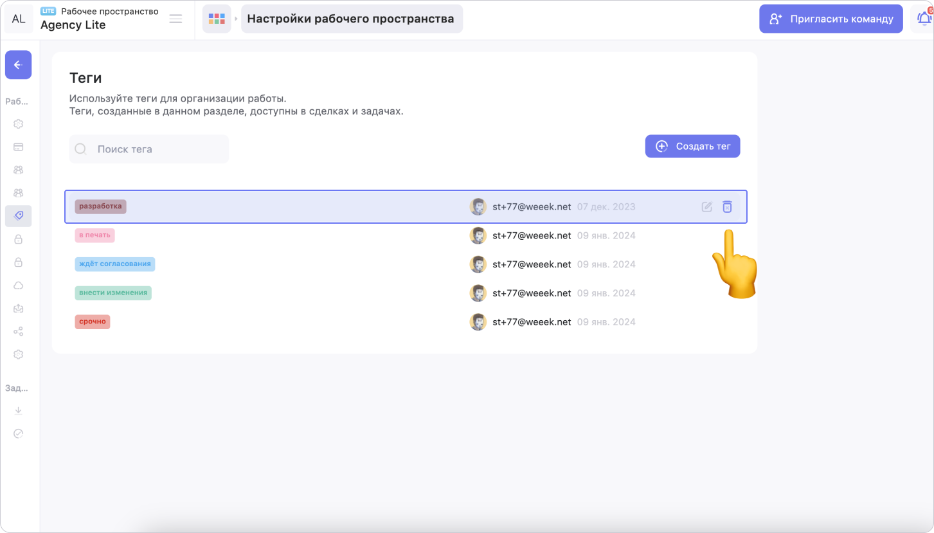
Task: Toggle the hamburger menu next to Agency Lite
Action: [175, 19]
